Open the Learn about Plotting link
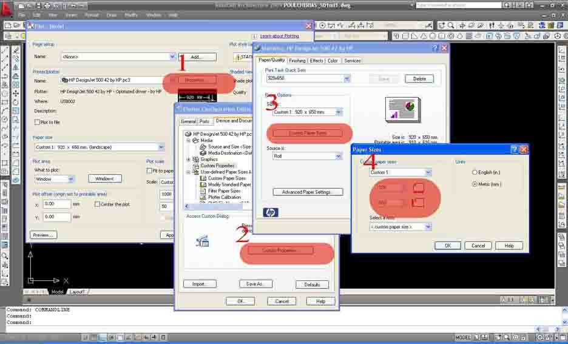 click(x=279, y=36)
